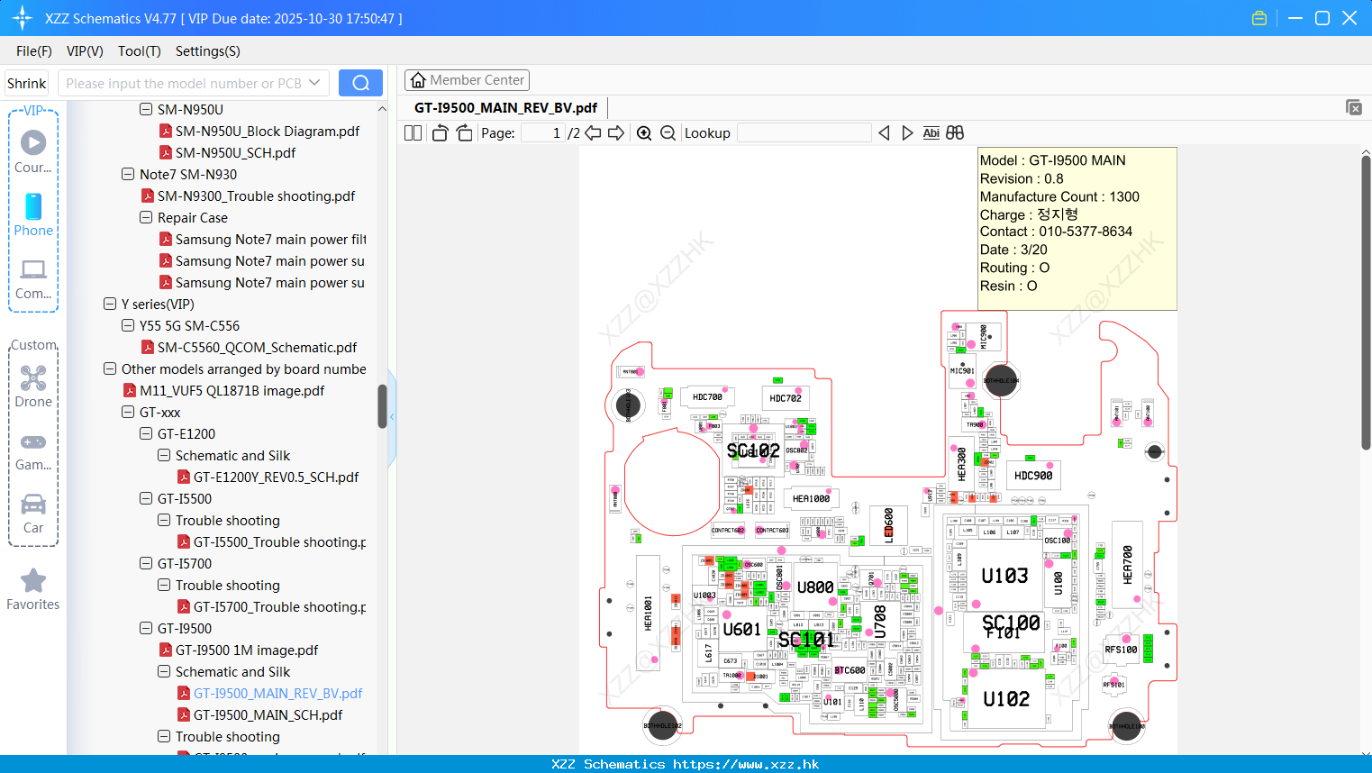Collapse the GT-xxx node
Image resolution: width=1372 pixels, height=773 pixels.
128,412
